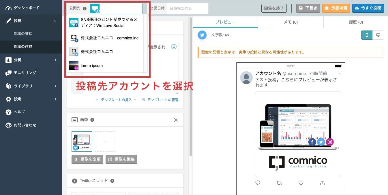Click the 分析 chart icon in sidebar
This screenshot has height=195, width=388.
coord(8,60)
